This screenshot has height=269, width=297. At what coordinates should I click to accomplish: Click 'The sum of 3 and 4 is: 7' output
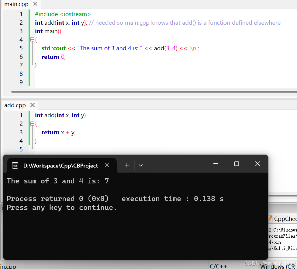pyautogui.click(x=58, y=181)
